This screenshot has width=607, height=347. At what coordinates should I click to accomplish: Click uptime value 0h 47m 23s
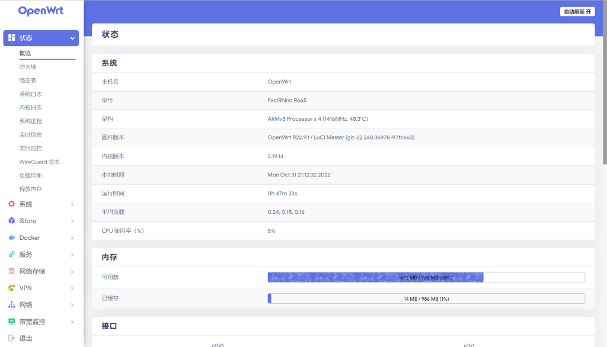282,194
